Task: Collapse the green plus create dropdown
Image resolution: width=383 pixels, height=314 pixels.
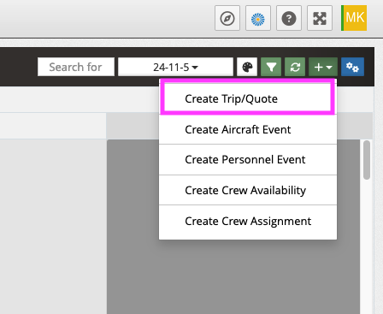Action: click(x=323, y=67)
